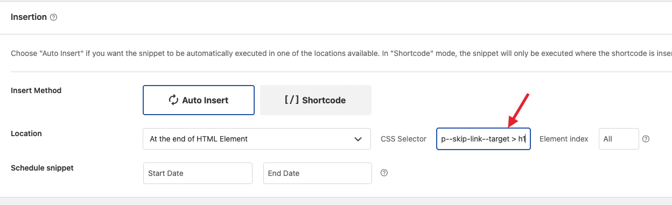
Task: Select the Auto Insert method
Action: (x=199, y=100)
